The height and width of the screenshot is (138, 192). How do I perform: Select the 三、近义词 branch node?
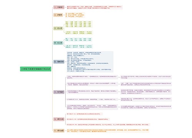pos(58,28)
